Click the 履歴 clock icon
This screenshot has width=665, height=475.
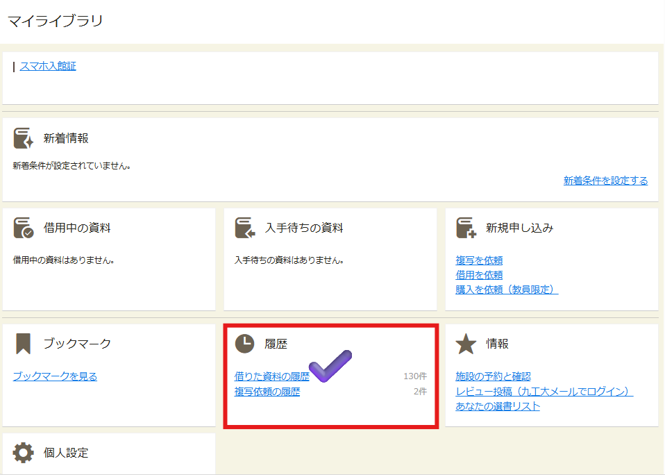coord(245,343)
